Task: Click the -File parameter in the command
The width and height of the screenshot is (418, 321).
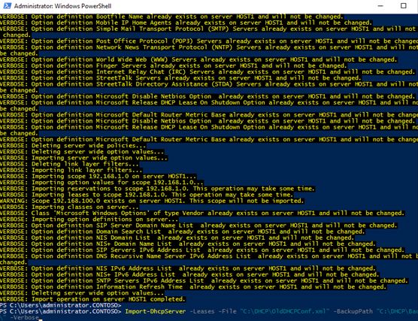Action: click(227, 311)
